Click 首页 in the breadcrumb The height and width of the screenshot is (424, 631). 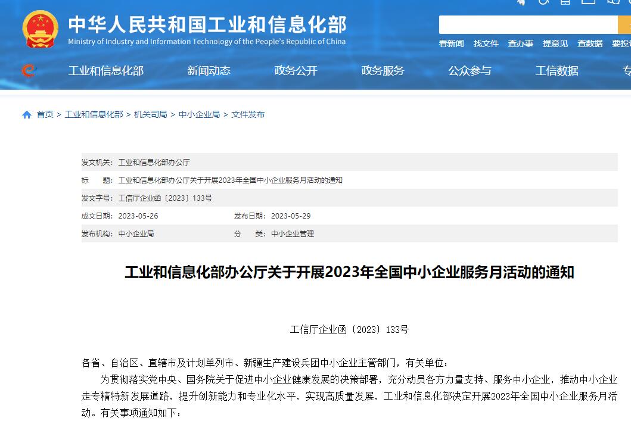45,114
